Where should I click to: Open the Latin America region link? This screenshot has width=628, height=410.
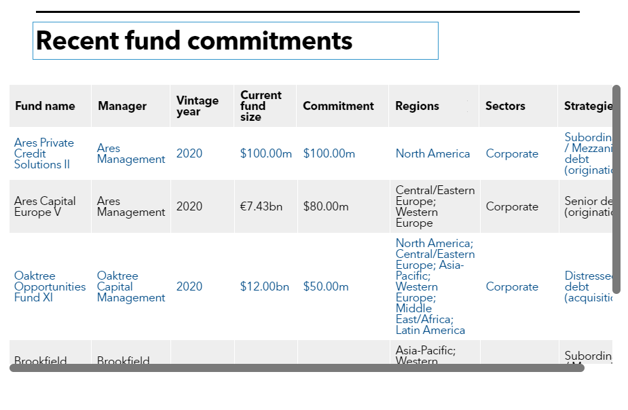click(x=430, y=330)
